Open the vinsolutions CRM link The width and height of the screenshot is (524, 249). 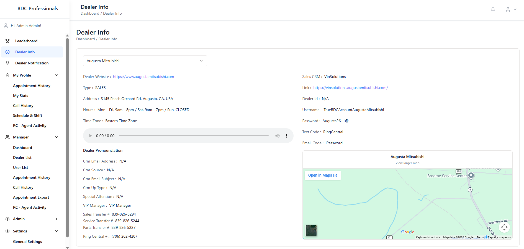click(x=351, y=88)
